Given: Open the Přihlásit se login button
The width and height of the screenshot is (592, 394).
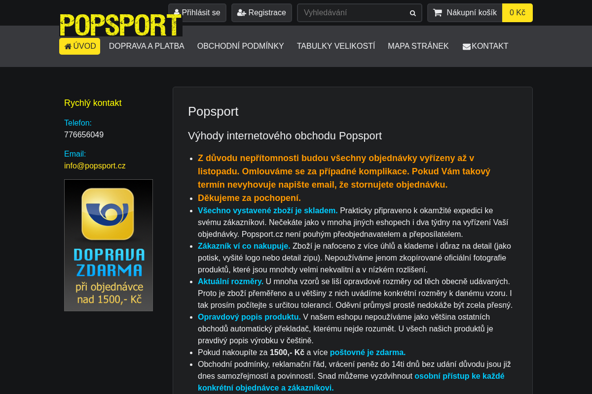Looking at the screenshot, I should [197, 13].
